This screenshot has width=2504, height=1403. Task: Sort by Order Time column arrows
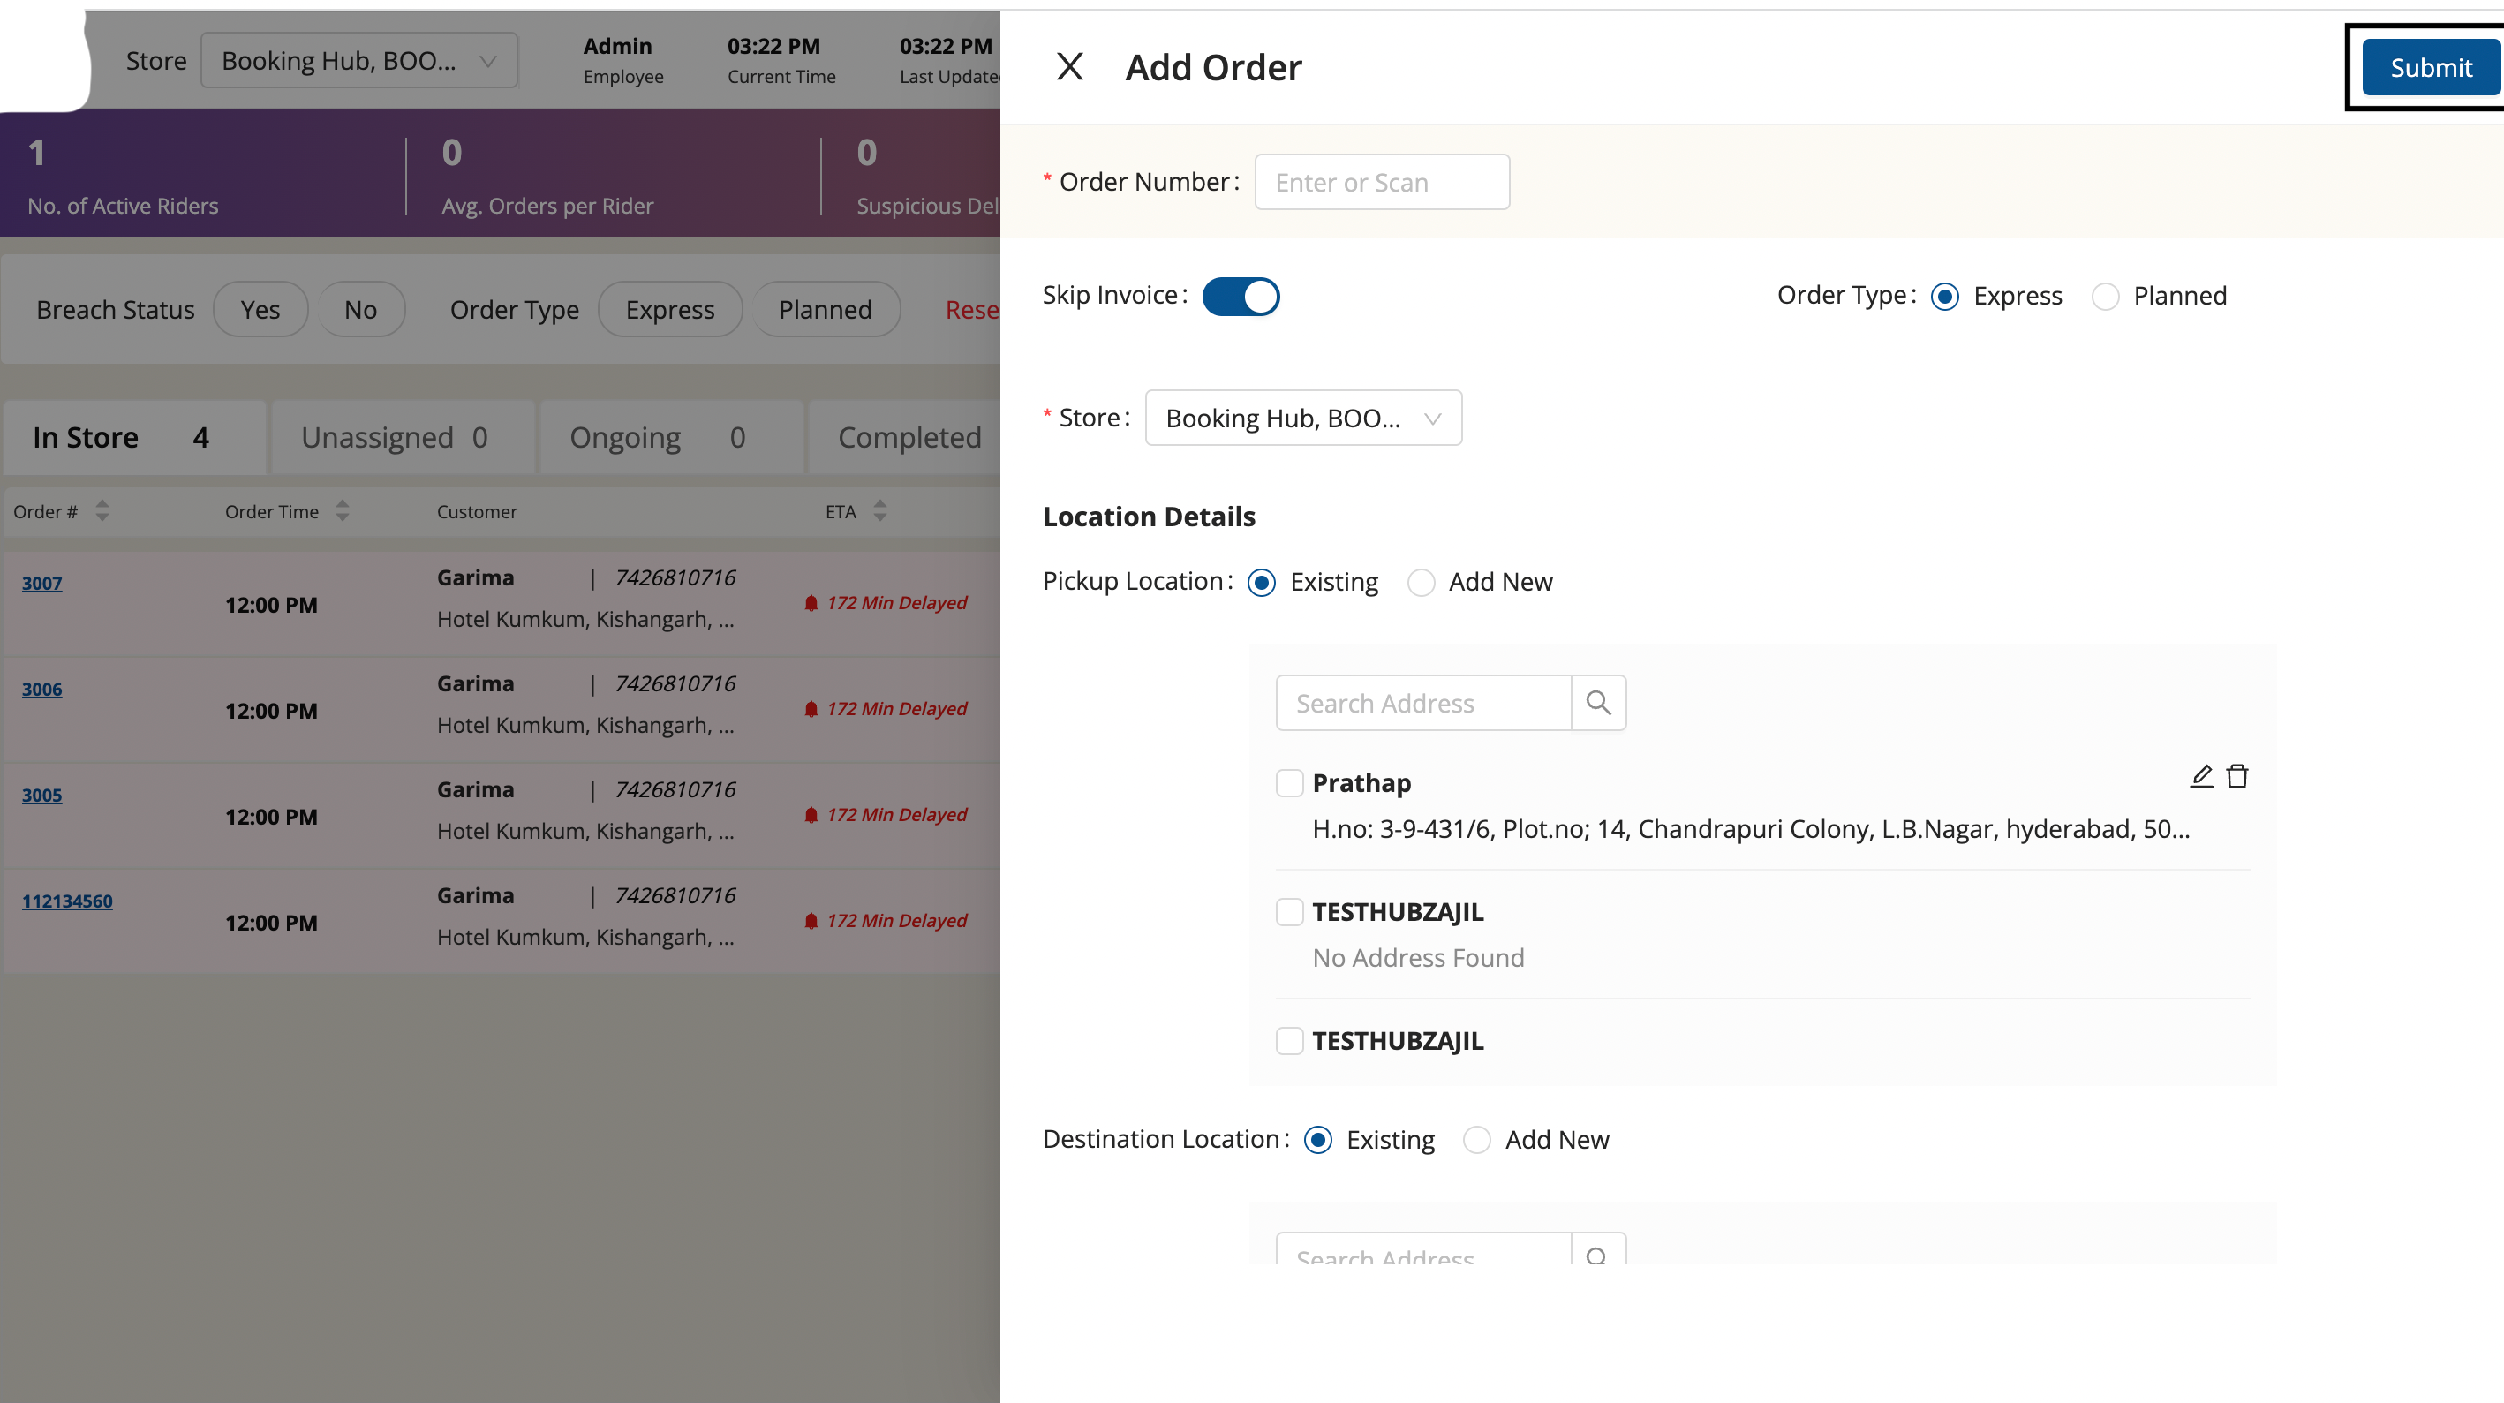(x=343, y=511)
